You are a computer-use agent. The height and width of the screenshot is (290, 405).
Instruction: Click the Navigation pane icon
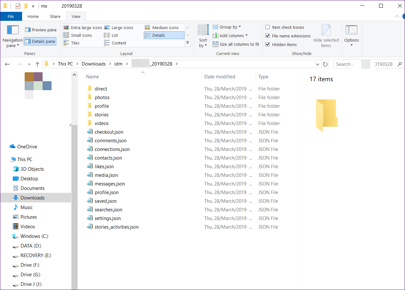point(12,30)
